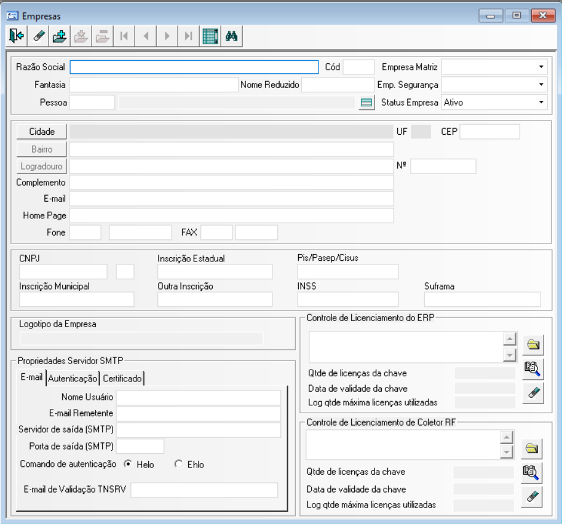Click the ERP license key text area
Image resolution: width=562 pixels, height=524 pixels.
tap(406, 347)
